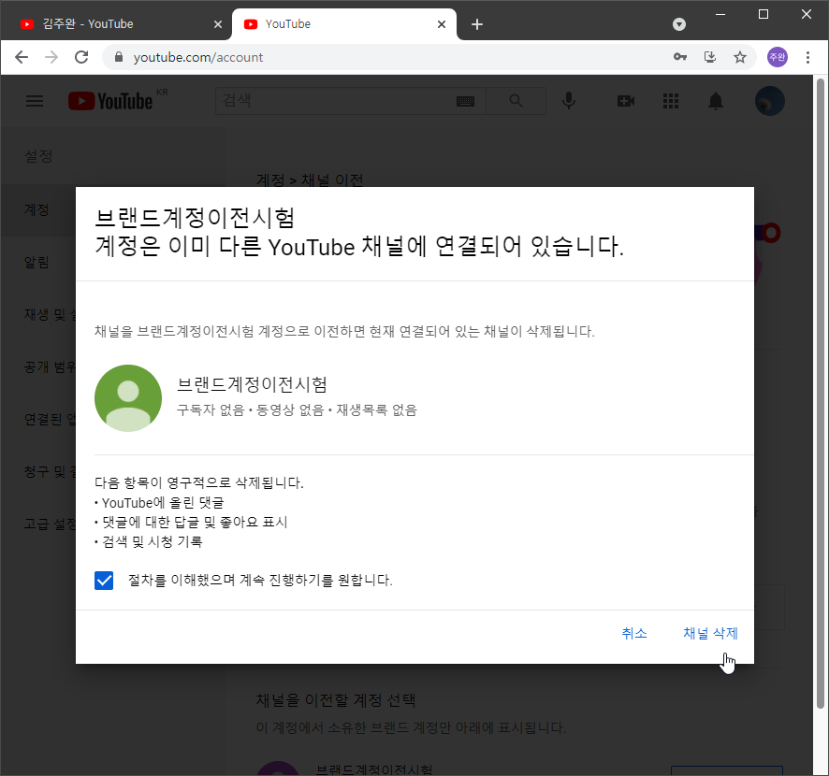The width and height of the screenshot is (829, 776).
Task: Open YouTube hamburger guide menu
Action: [x=35, y=101]
